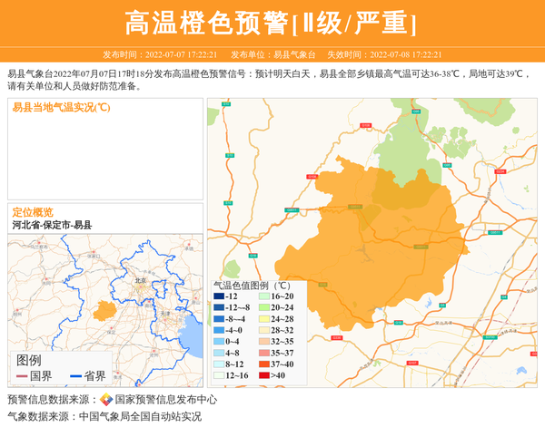Select the 37~40 orange-red legend swatch
Screen dimensions: 545x427
[x=265, y=364]
